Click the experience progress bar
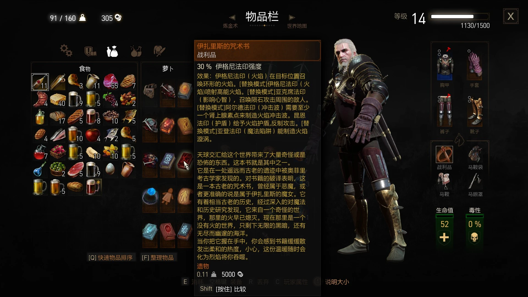Image resolution: width=528 pixels, height=297 pixels. (460, 16)
